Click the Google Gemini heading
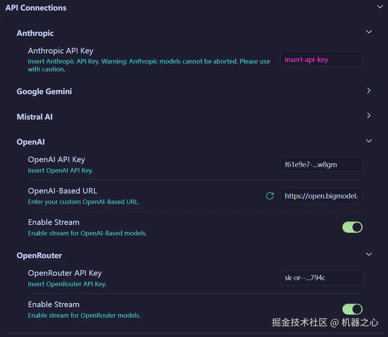The height and width of the screenshot is (337, 388). click(44, 92)
